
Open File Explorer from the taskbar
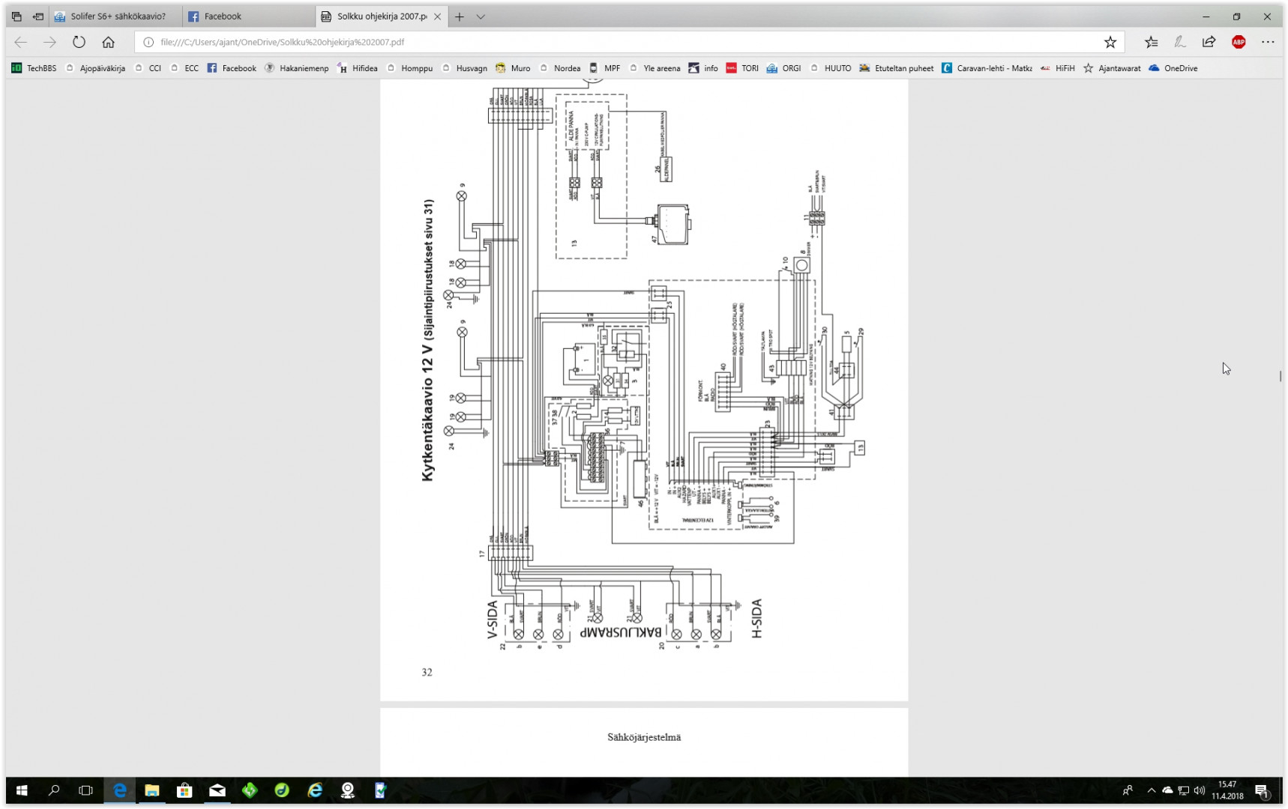click(152, 790)
